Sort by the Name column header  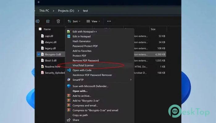pyautogui.click(x=47, y=29)
